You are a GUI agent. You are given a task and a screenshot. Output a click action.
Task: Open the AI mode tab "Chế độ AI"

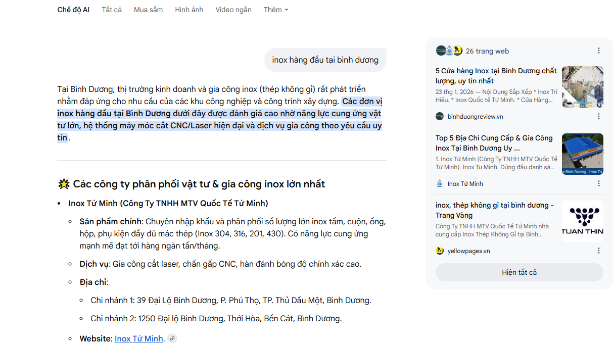point(73,10)
